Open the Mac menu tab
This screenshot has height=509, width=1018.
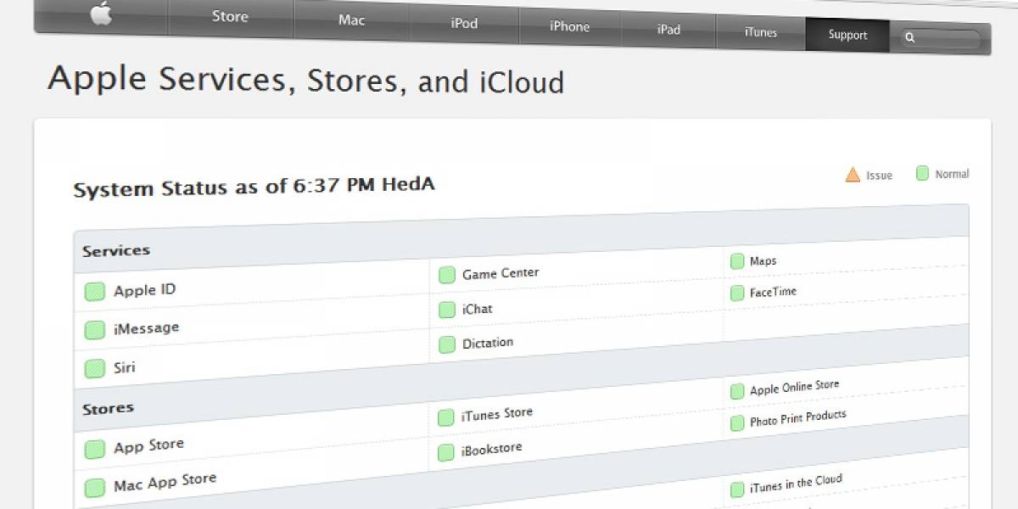[352, 19]
